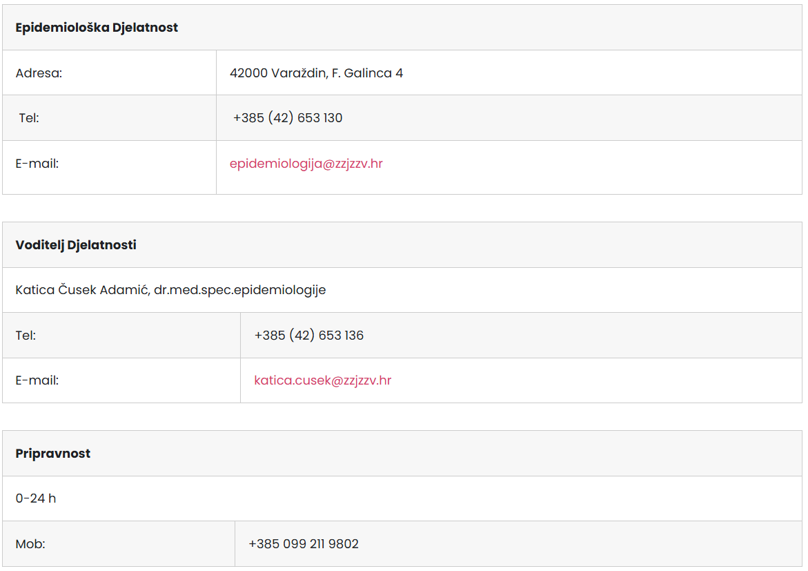Click the katica.cusek@zzjzzv.hr email link
This screenshot has width=808, height=571.
(x=322, y=380)
